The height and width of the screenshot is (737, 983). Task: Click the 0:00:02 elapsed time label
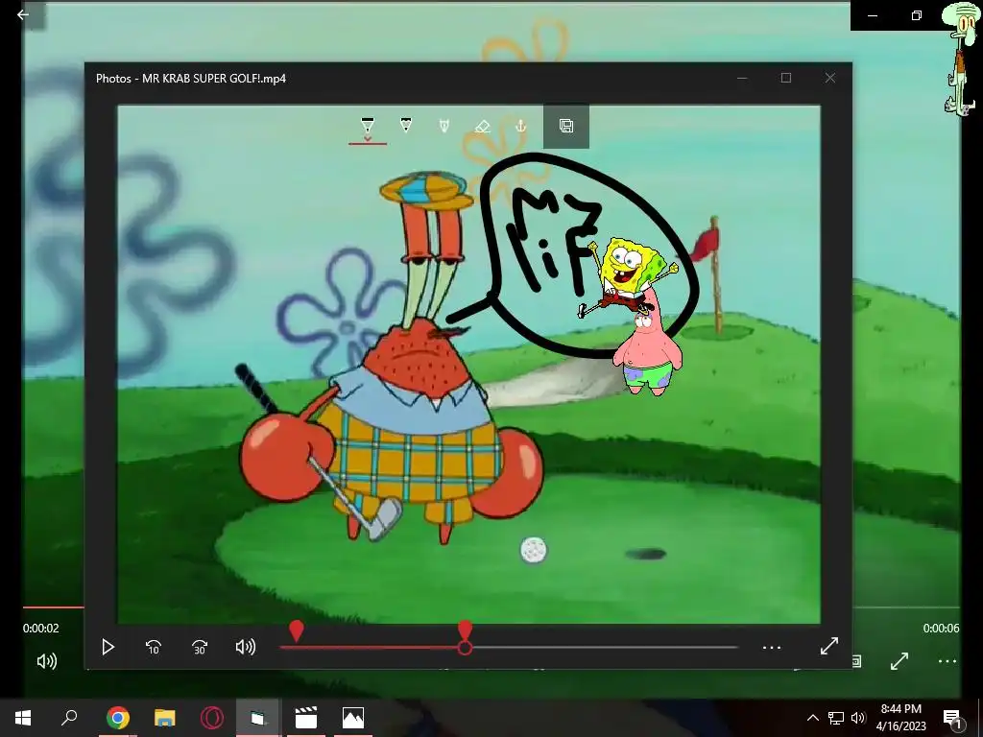pos(40,628)
